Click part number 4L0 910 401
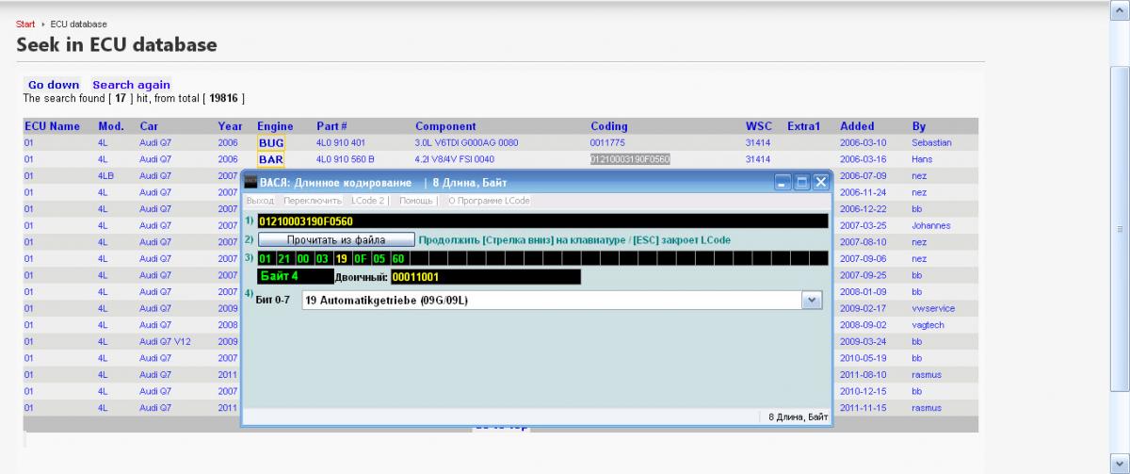This screenshot has height=474, width=1130. tap(340, 142)
